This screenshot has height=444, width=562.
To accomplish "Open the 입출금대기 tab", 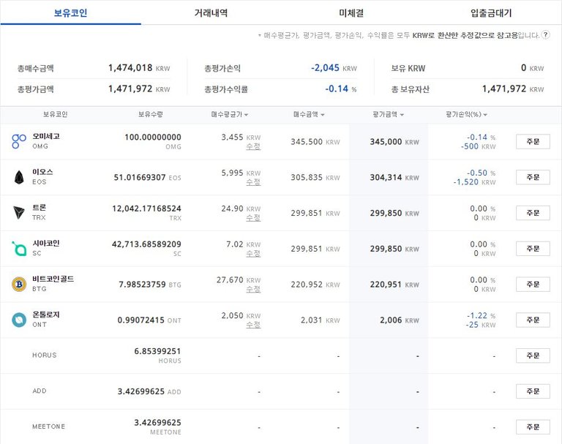I will click(491, 12).
